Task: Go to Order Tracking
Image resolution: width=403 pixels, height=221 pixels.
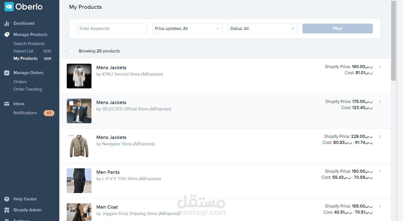Action: click(x=28, y=89)
